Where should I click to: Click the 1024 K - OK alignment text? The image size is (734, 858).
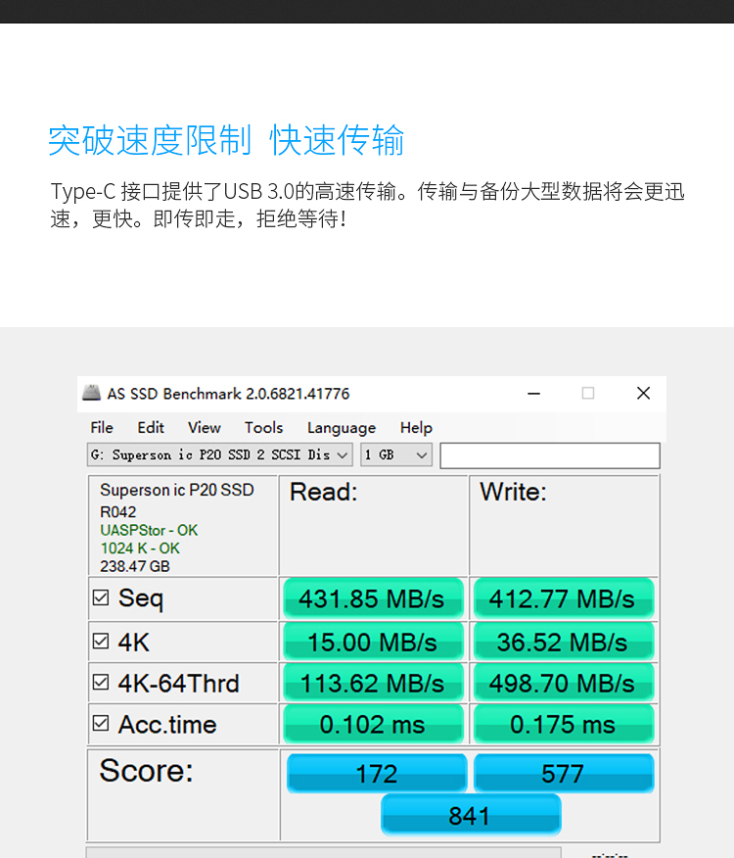(140, 548)
